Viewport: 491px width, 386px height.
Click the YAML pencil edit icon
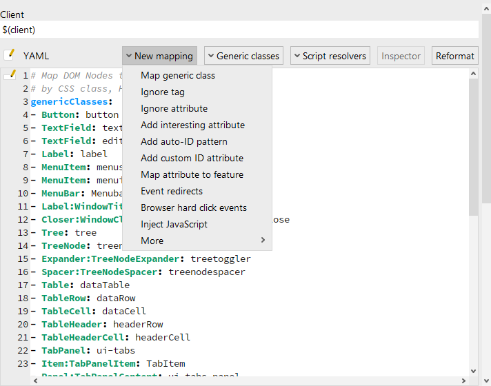tap(10, 54)
